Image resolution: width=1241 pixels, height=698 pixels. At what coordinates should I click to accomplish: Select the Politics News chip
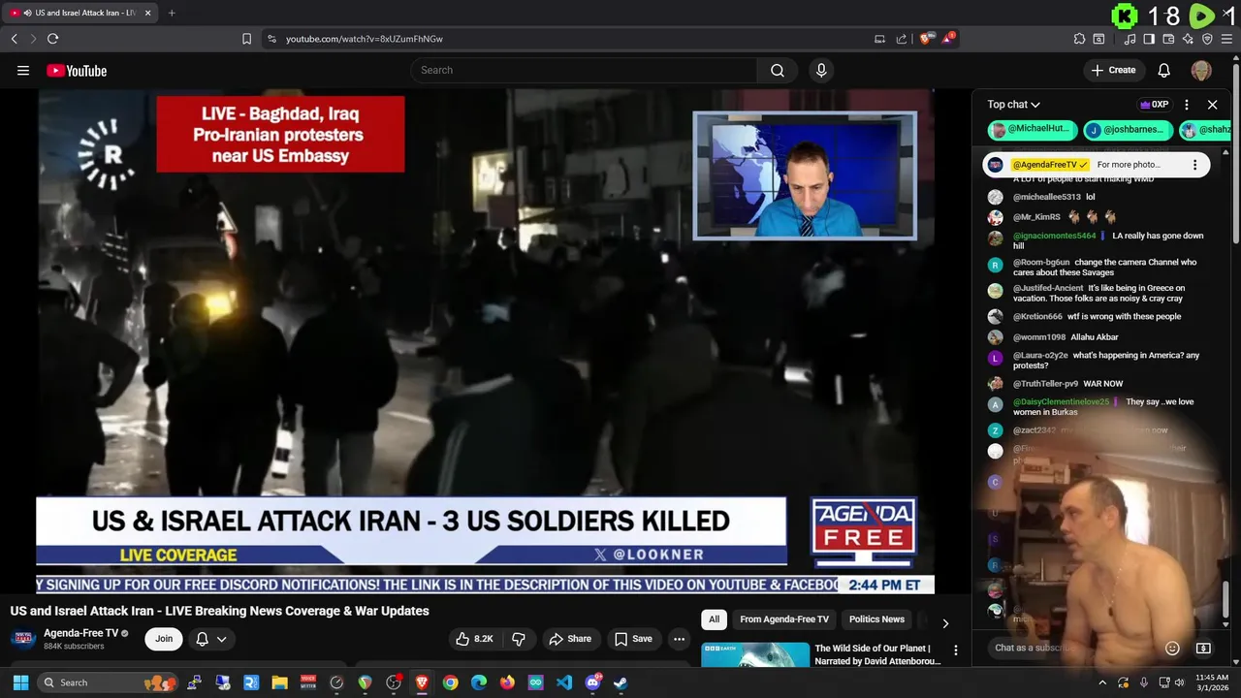876,619
